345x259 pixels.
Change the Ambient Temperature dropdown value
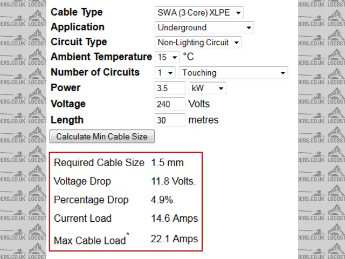point(167,57)
